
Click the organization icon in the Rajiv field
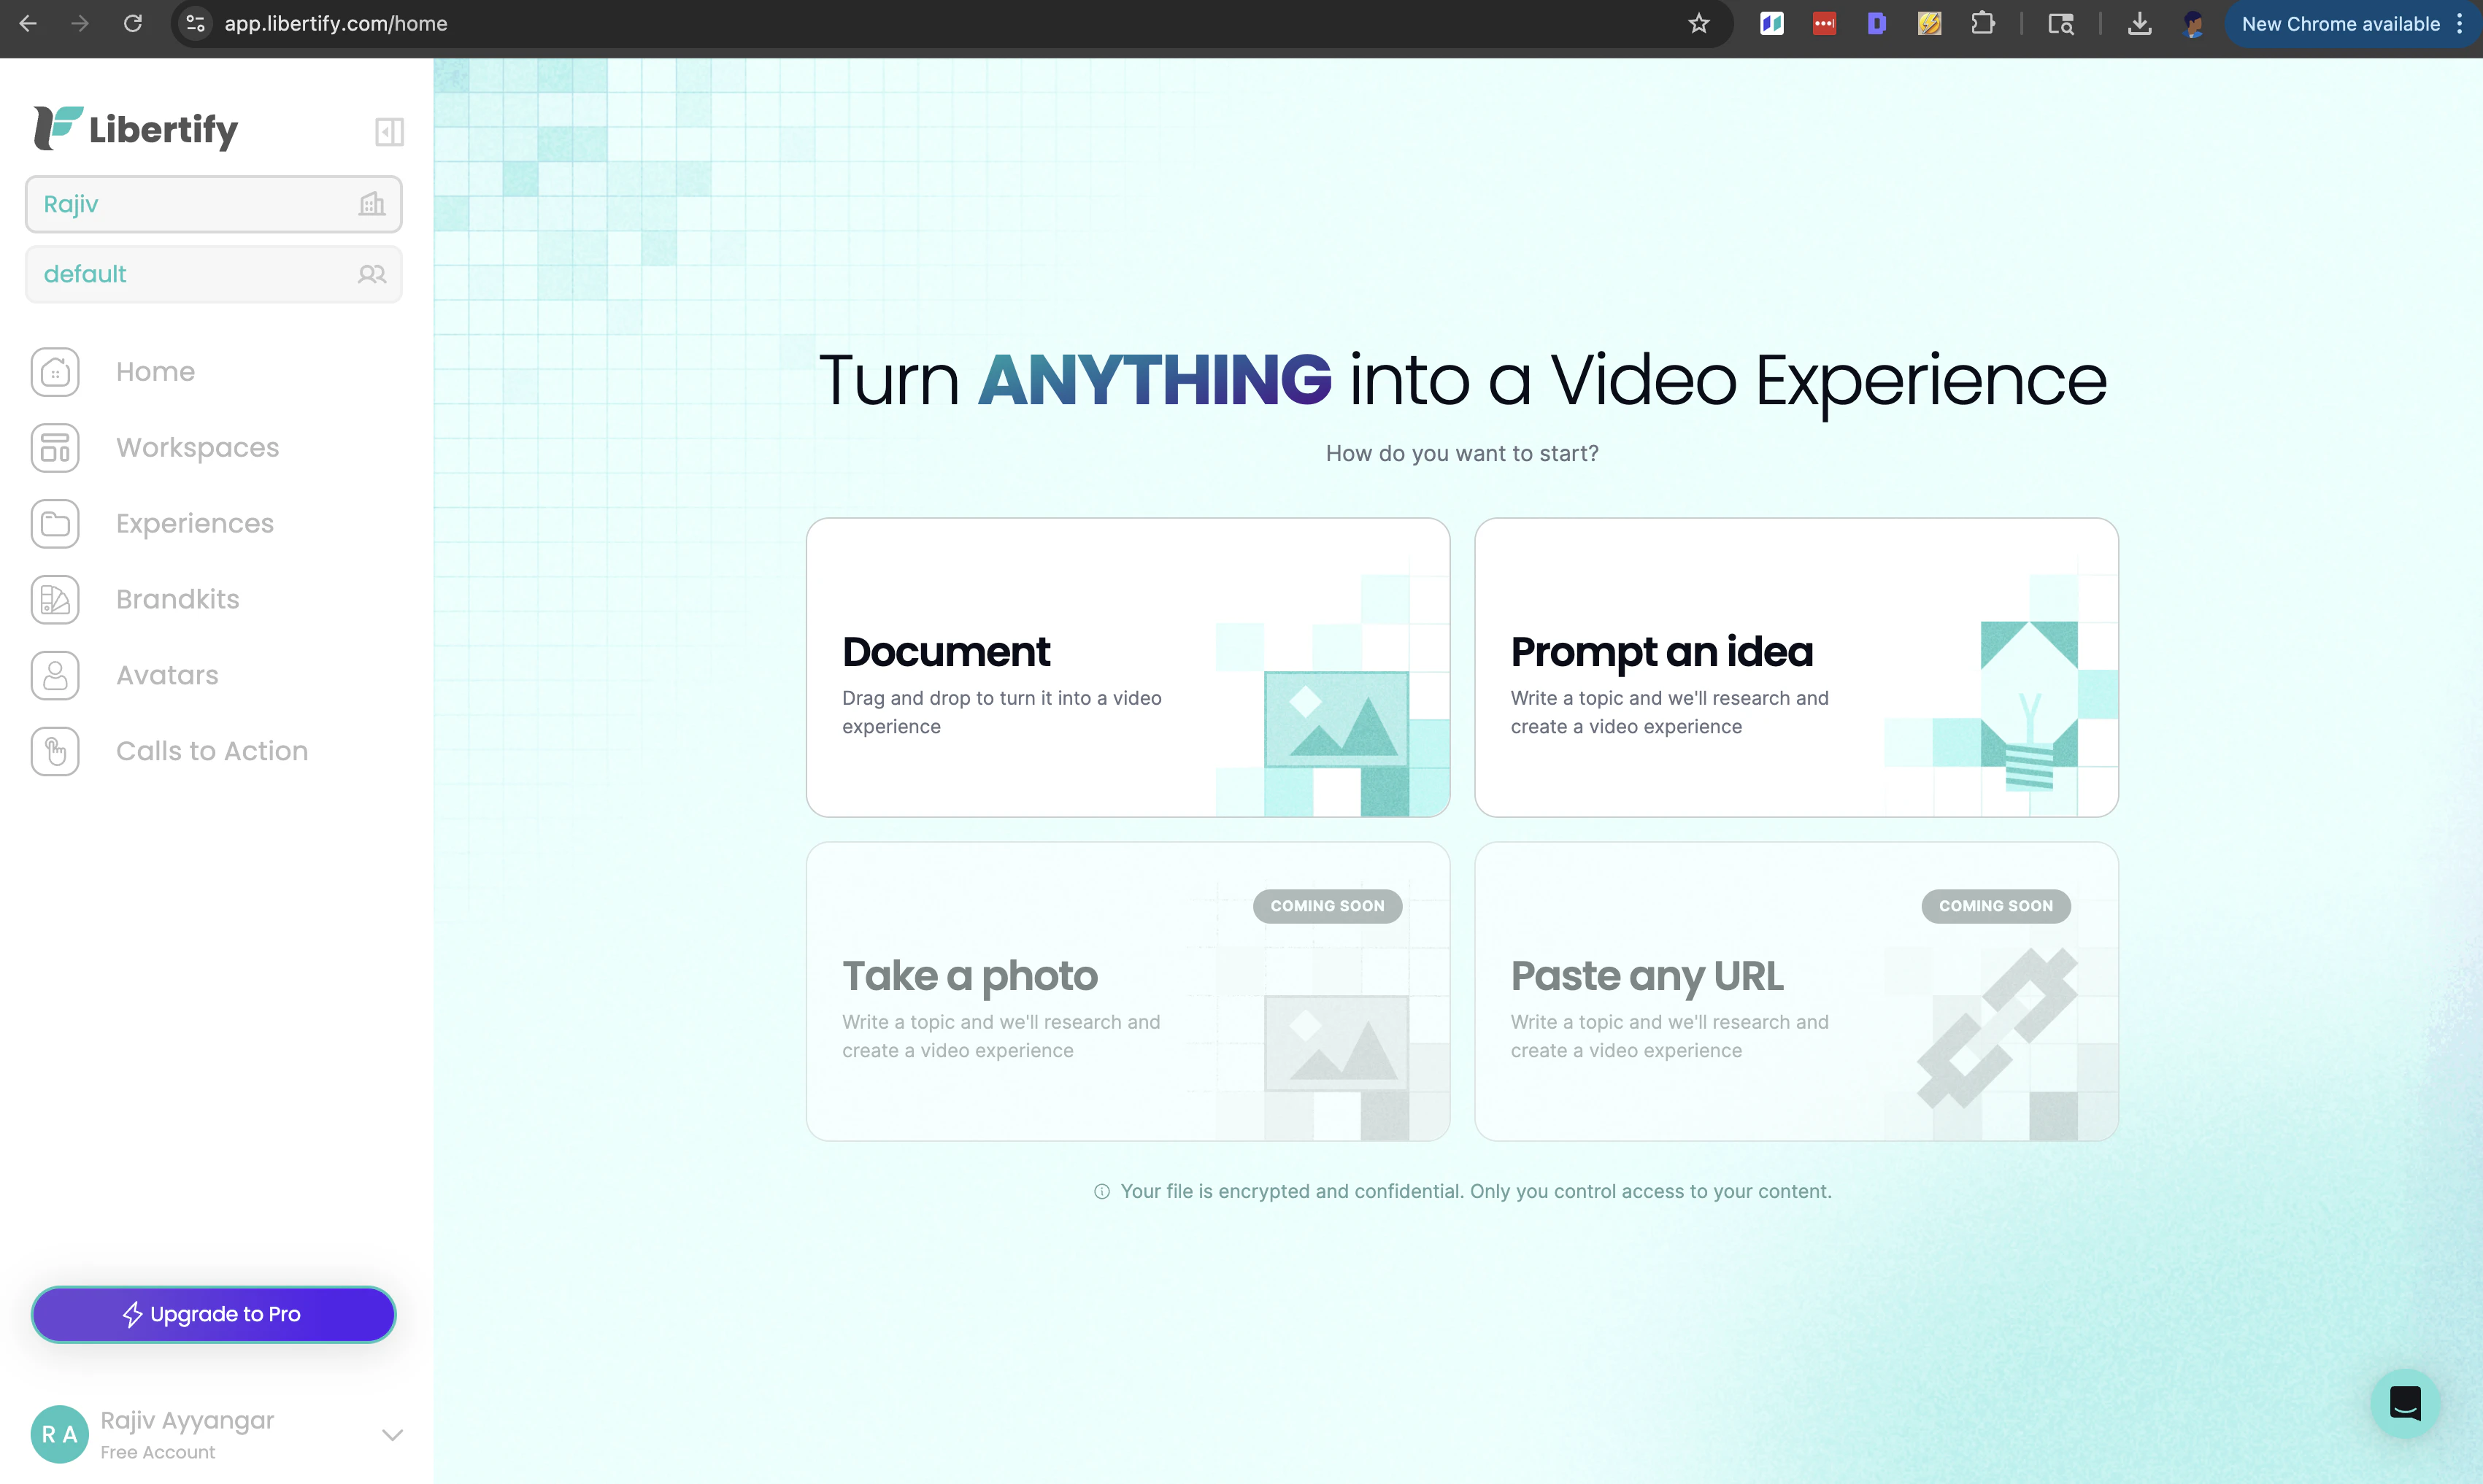coord(372,203)
